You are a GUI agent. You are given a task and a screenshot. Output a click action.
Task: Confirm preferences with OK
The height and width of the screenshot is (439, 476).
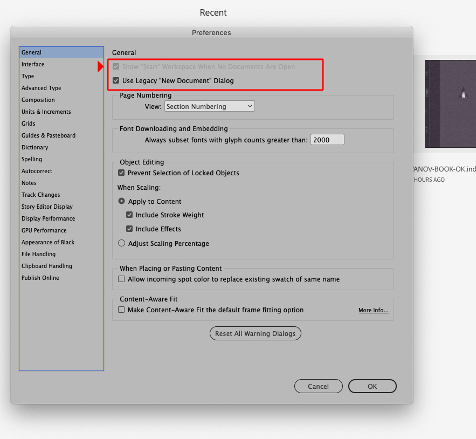372,386
